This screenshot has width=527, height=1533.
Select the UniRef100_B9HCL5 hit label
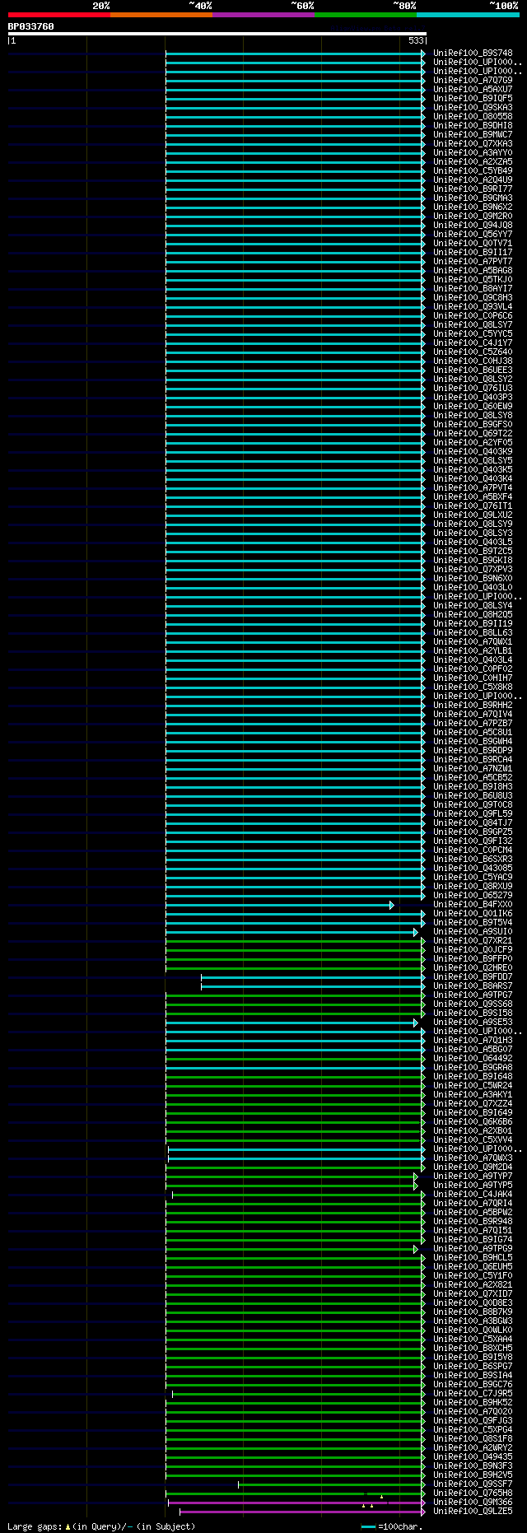pyautogui.click(x=473, y=1258)
